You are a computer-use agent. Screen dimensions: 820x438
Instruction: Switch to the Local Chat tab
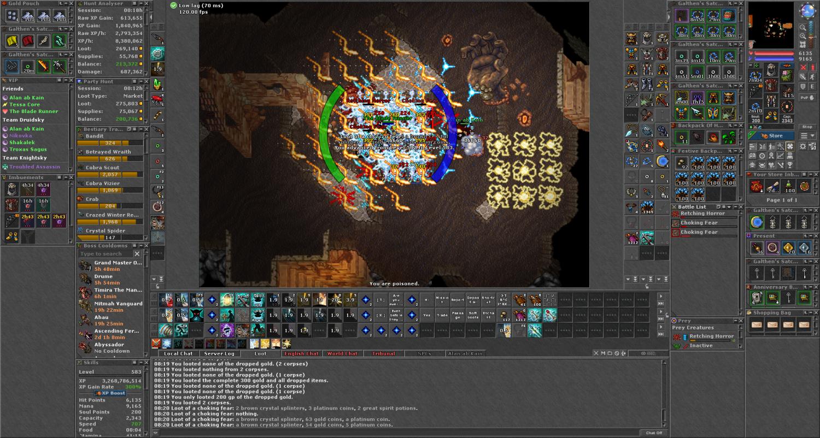pyautogui.click(x=179, y=353)
